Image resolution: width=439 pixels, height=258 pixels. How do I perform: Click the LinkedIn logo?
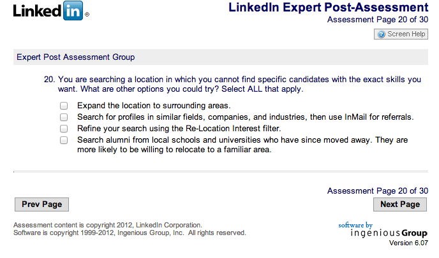(x=50, y=11)
